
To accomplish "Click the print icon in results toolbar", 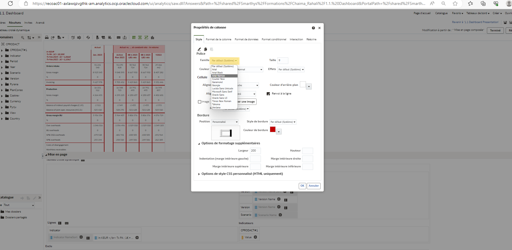I will coord(47,37).
